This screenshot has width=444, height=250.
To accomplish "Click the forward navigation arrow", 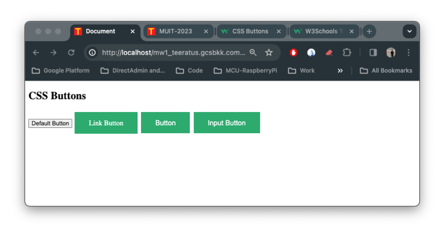I will [x=53, y=53].
